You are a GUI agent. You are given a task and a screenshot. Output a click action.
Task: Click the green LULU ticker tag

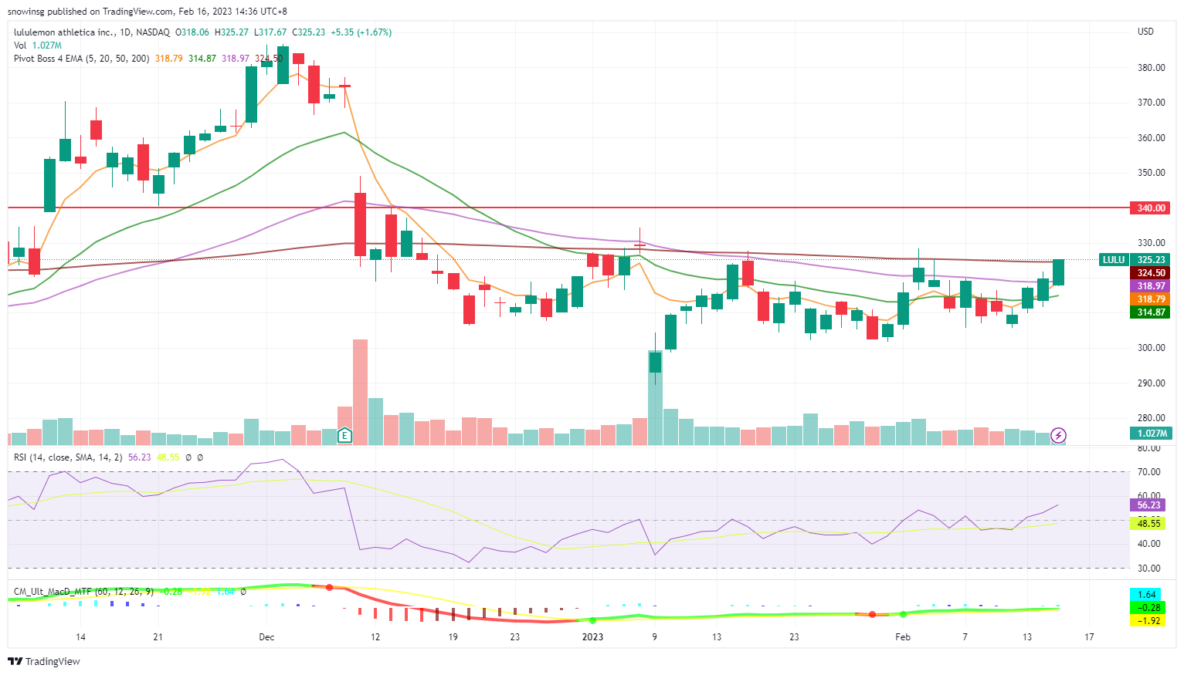(x=1113, y=260)
